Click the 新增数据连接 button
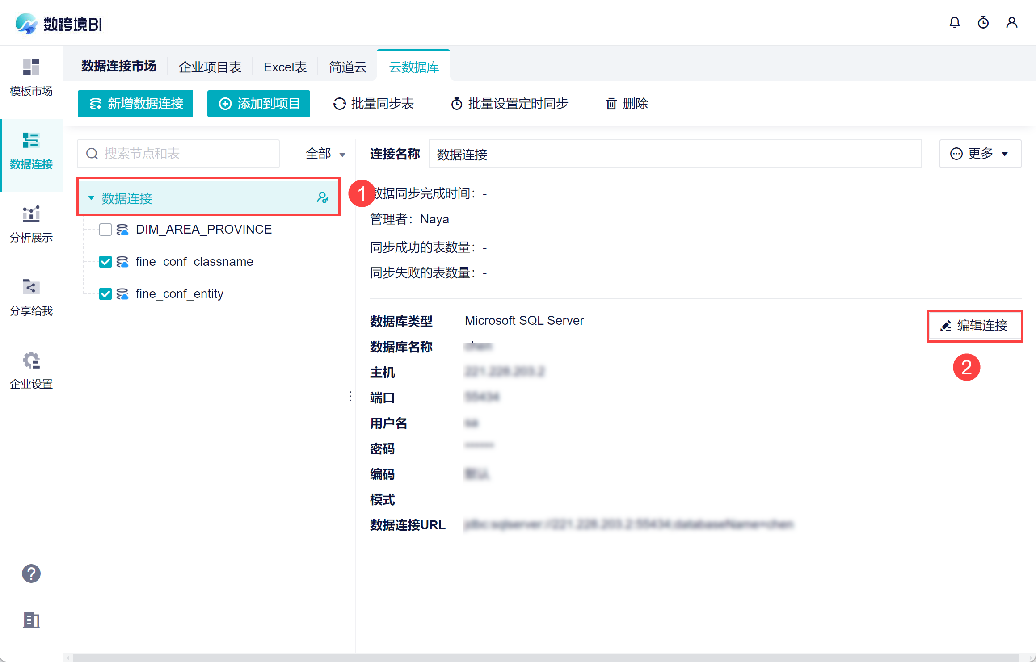 coord(135,104)
